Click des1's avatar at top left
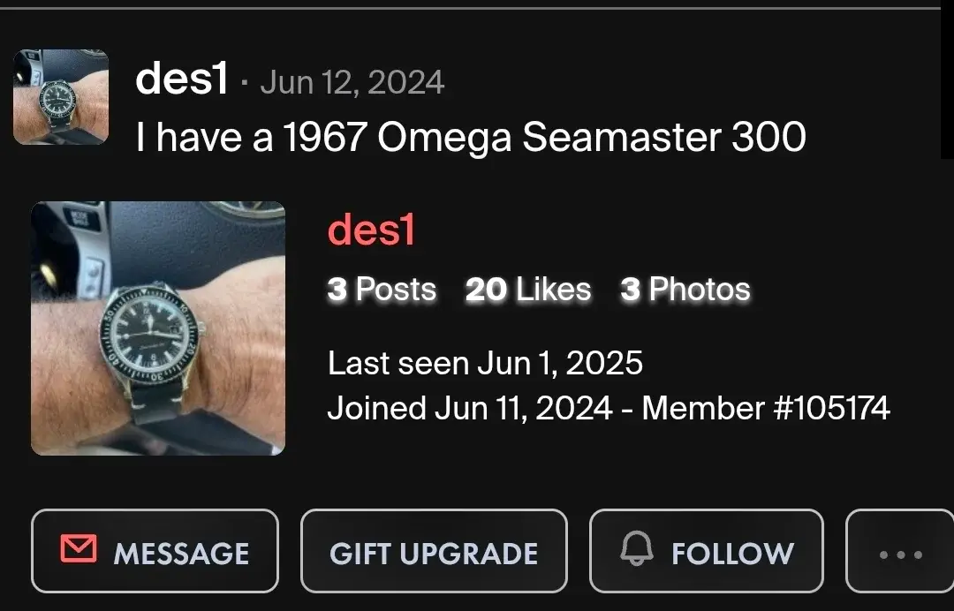954x611 pixels. click(x=60, y=97)
